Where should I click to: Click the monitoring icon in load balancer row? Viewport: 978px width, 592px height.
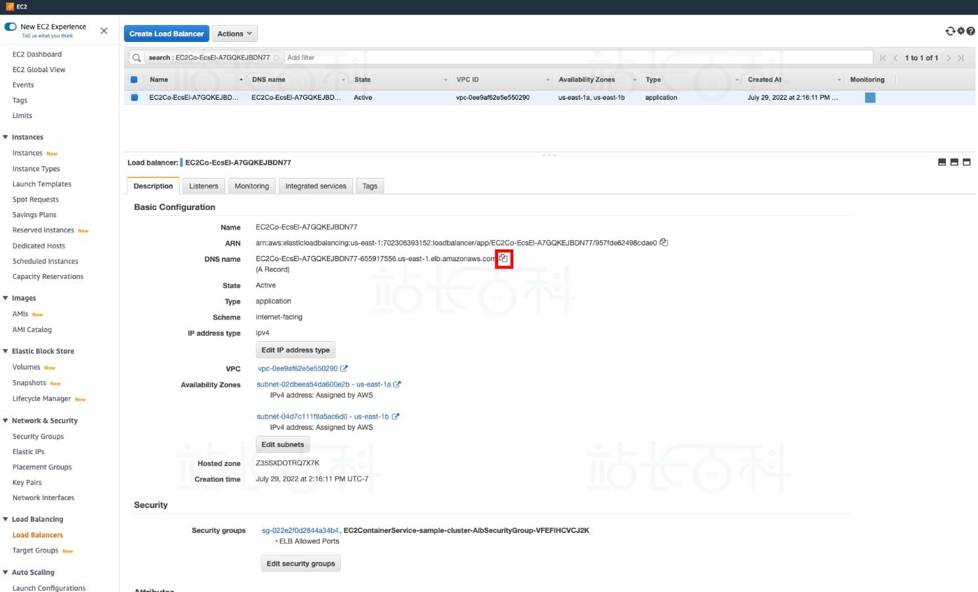(x=870, y=98)
